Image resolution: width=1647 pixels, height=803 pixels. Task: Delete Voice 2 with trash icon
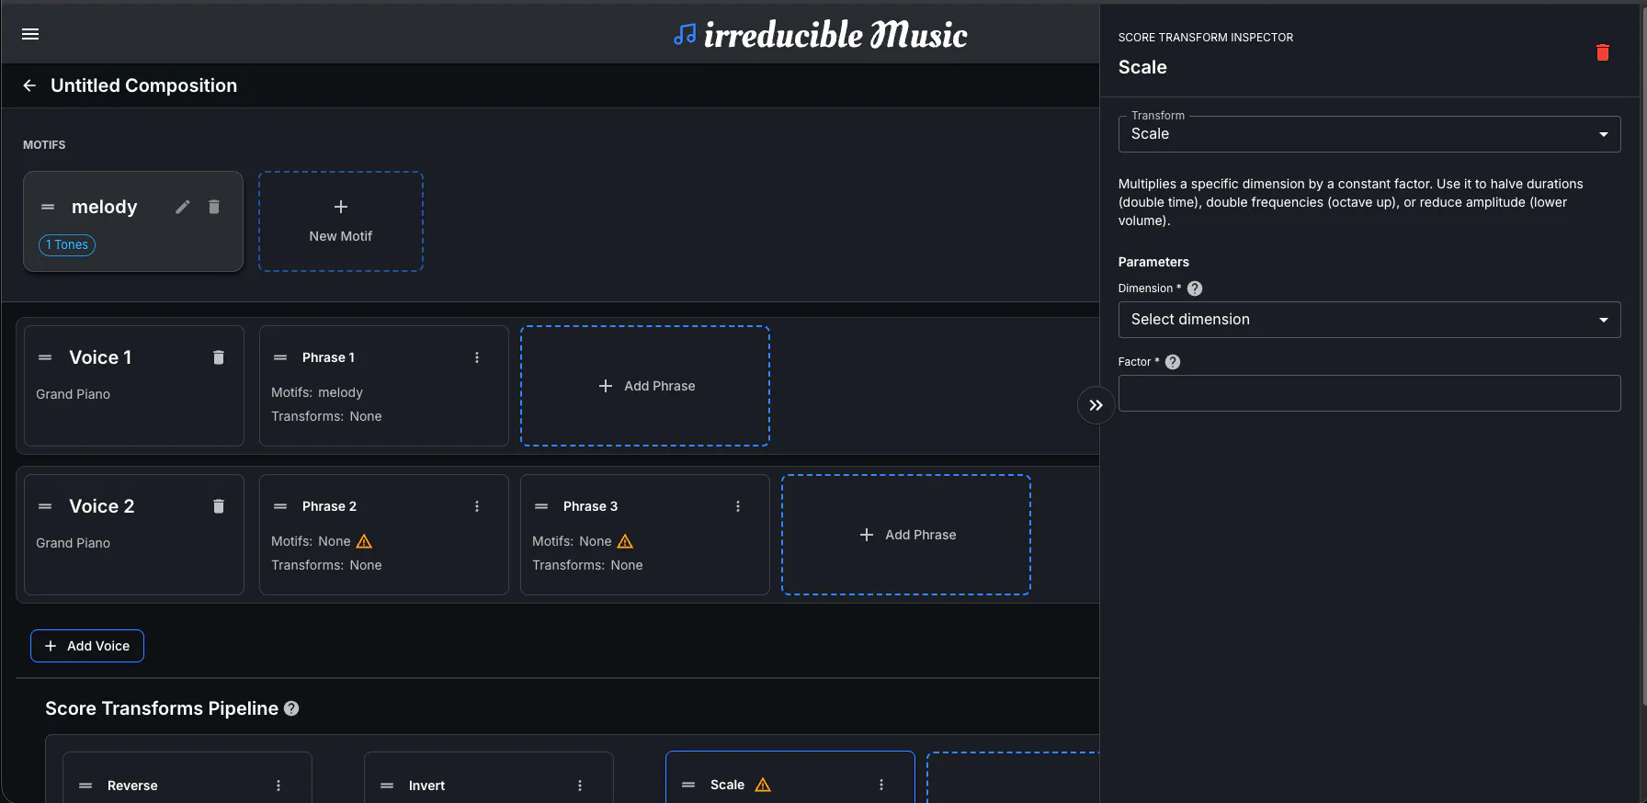tap(219, 506)
